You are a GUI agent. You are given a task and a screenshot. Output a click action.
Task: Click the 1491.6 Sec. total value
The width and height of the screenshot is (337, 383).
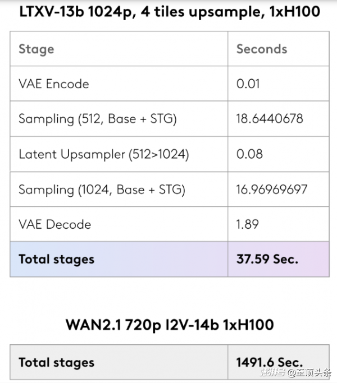[270, 362]
